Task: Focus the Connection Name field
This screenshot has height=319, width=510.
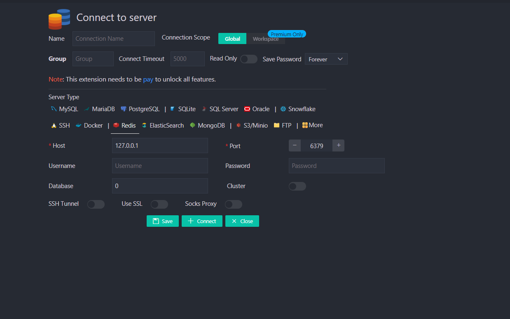Action: point(114,39)
